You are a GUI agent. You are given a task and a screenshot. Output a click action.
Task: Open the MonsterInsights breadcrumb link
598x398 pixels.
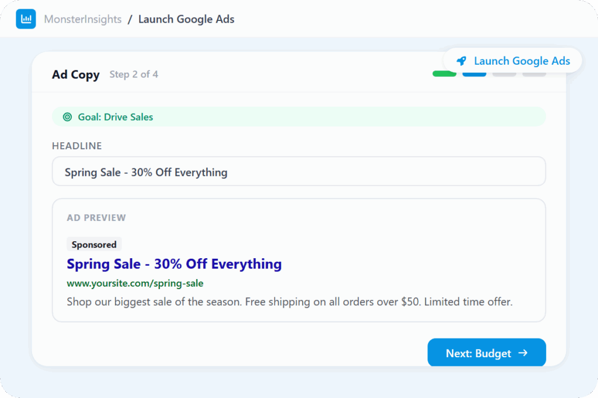coord(82,19)
